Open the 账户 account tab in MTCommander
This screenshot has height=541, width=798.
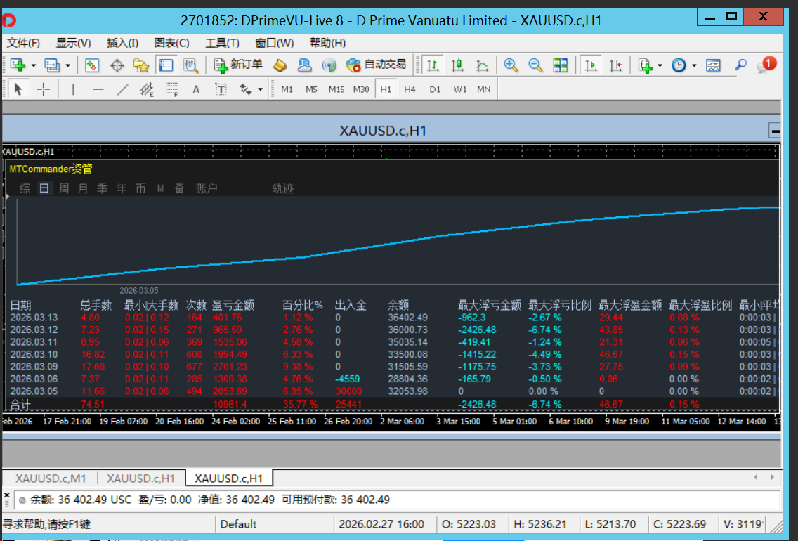[x=207, y=188]
